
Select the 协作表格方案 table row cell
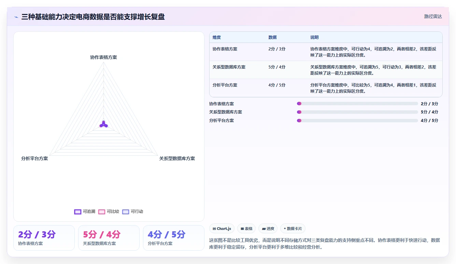[x=225, y=49]
